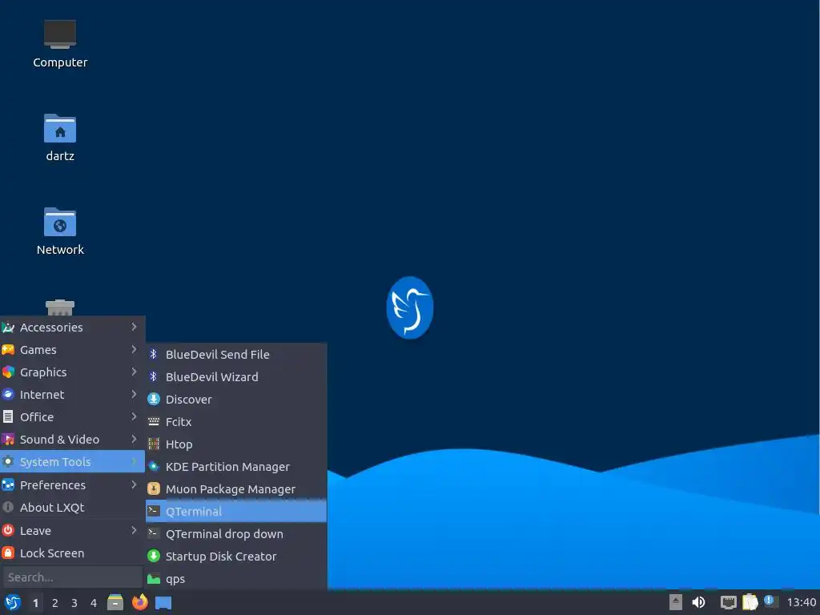
Task: Click the Network label on the desktop
Action: point(60,250)
